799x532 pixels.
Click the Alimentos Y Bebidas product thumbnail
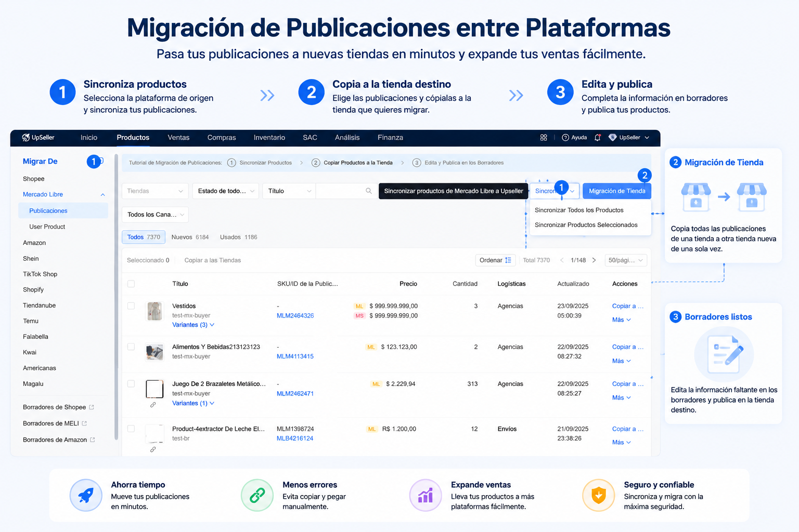[154, 352]
